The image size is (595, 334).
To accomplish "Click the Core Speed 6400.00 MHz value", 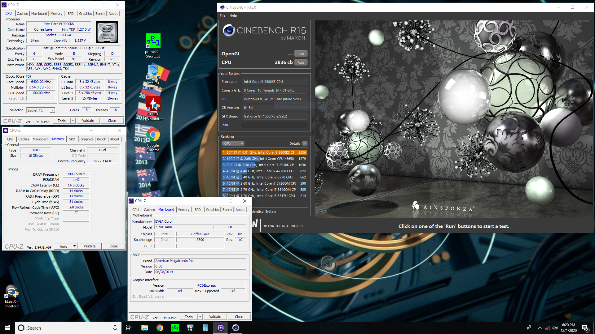I will coord(41,82).
